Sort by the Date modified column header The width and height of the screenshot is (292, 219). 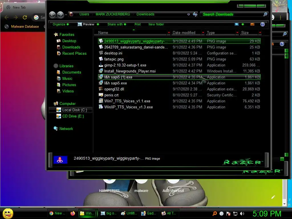pyautogui.click(x=184, y=33)
